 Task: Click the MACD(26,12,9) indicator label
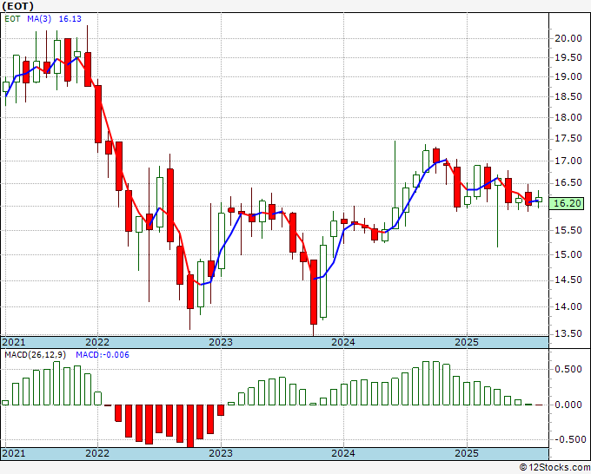pyautogui.click(x=36, y=355)
